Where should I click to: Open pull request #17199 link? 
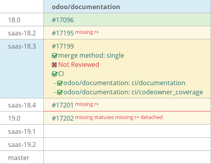pyautogui.click(x=63, y=46)
